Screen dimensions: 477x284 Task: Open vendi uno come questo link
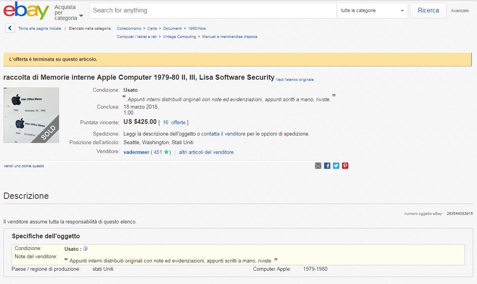(x=24, y=166)
